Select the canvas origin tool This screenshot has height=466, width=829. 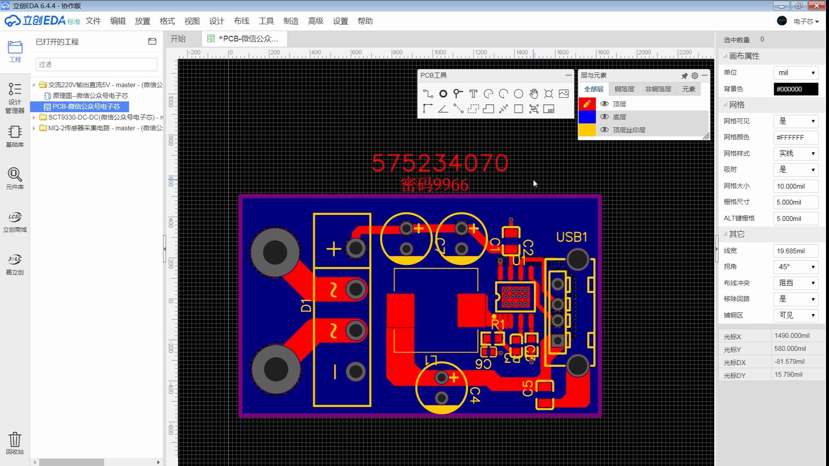(428, 109)
